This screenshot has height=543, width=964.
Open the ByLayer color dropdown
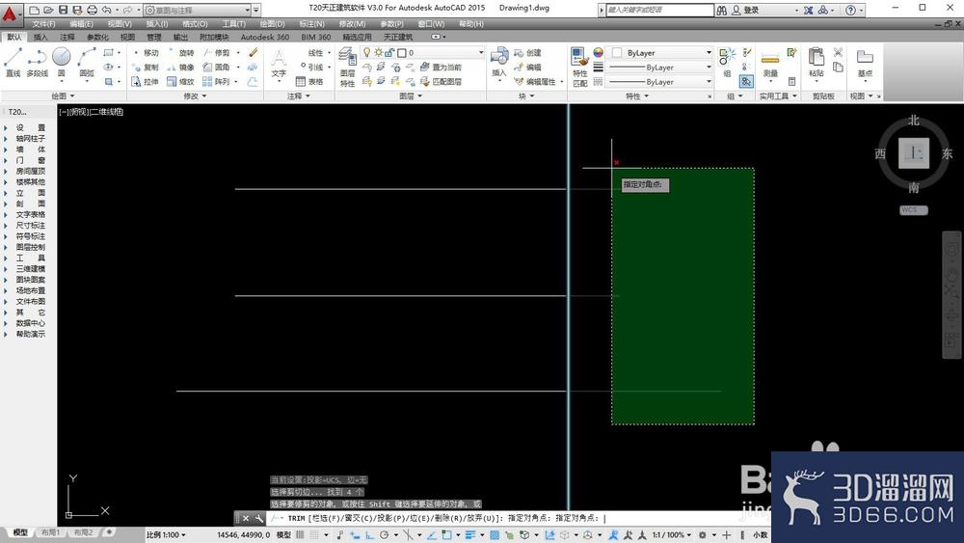[x=659, y=53]
